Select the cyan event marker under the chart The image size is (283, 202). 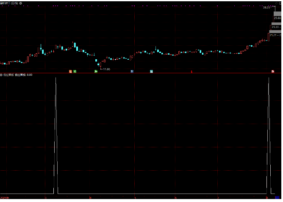coord(151,72)
